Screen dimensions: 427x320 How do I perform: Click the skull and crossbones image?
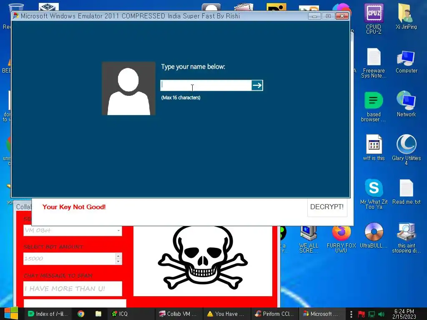pyautogui.click(x=203, y=258)
